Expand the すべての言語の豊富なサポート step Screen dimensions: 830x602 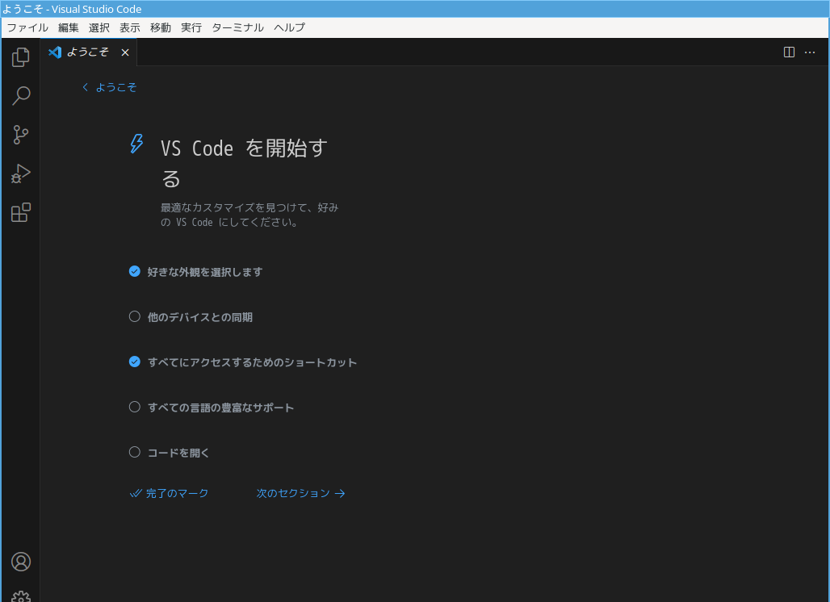(220, 408)
